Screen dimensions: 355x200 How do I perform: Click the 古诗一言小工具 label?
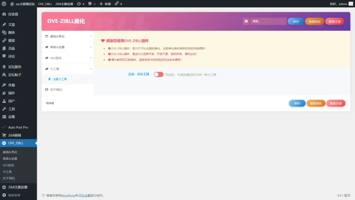[x=139, y=74]
